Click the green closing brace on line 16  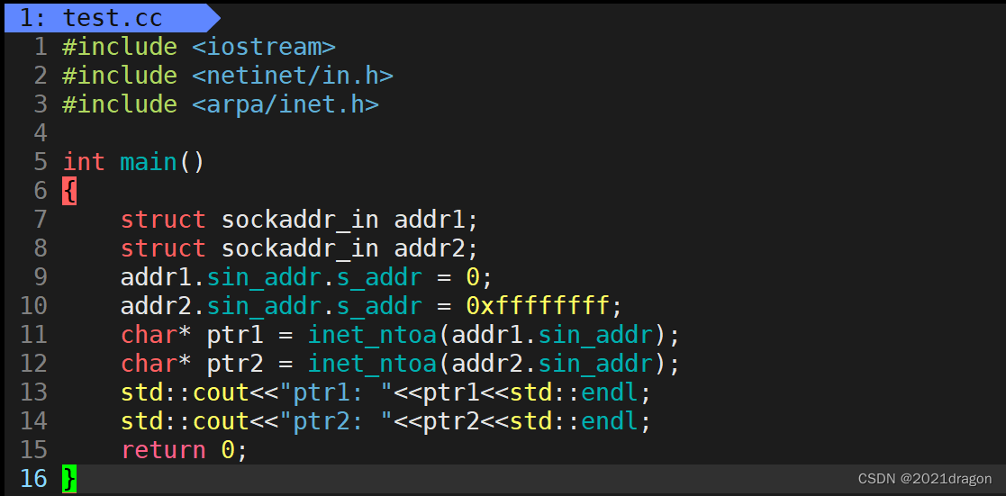point(69,479)
